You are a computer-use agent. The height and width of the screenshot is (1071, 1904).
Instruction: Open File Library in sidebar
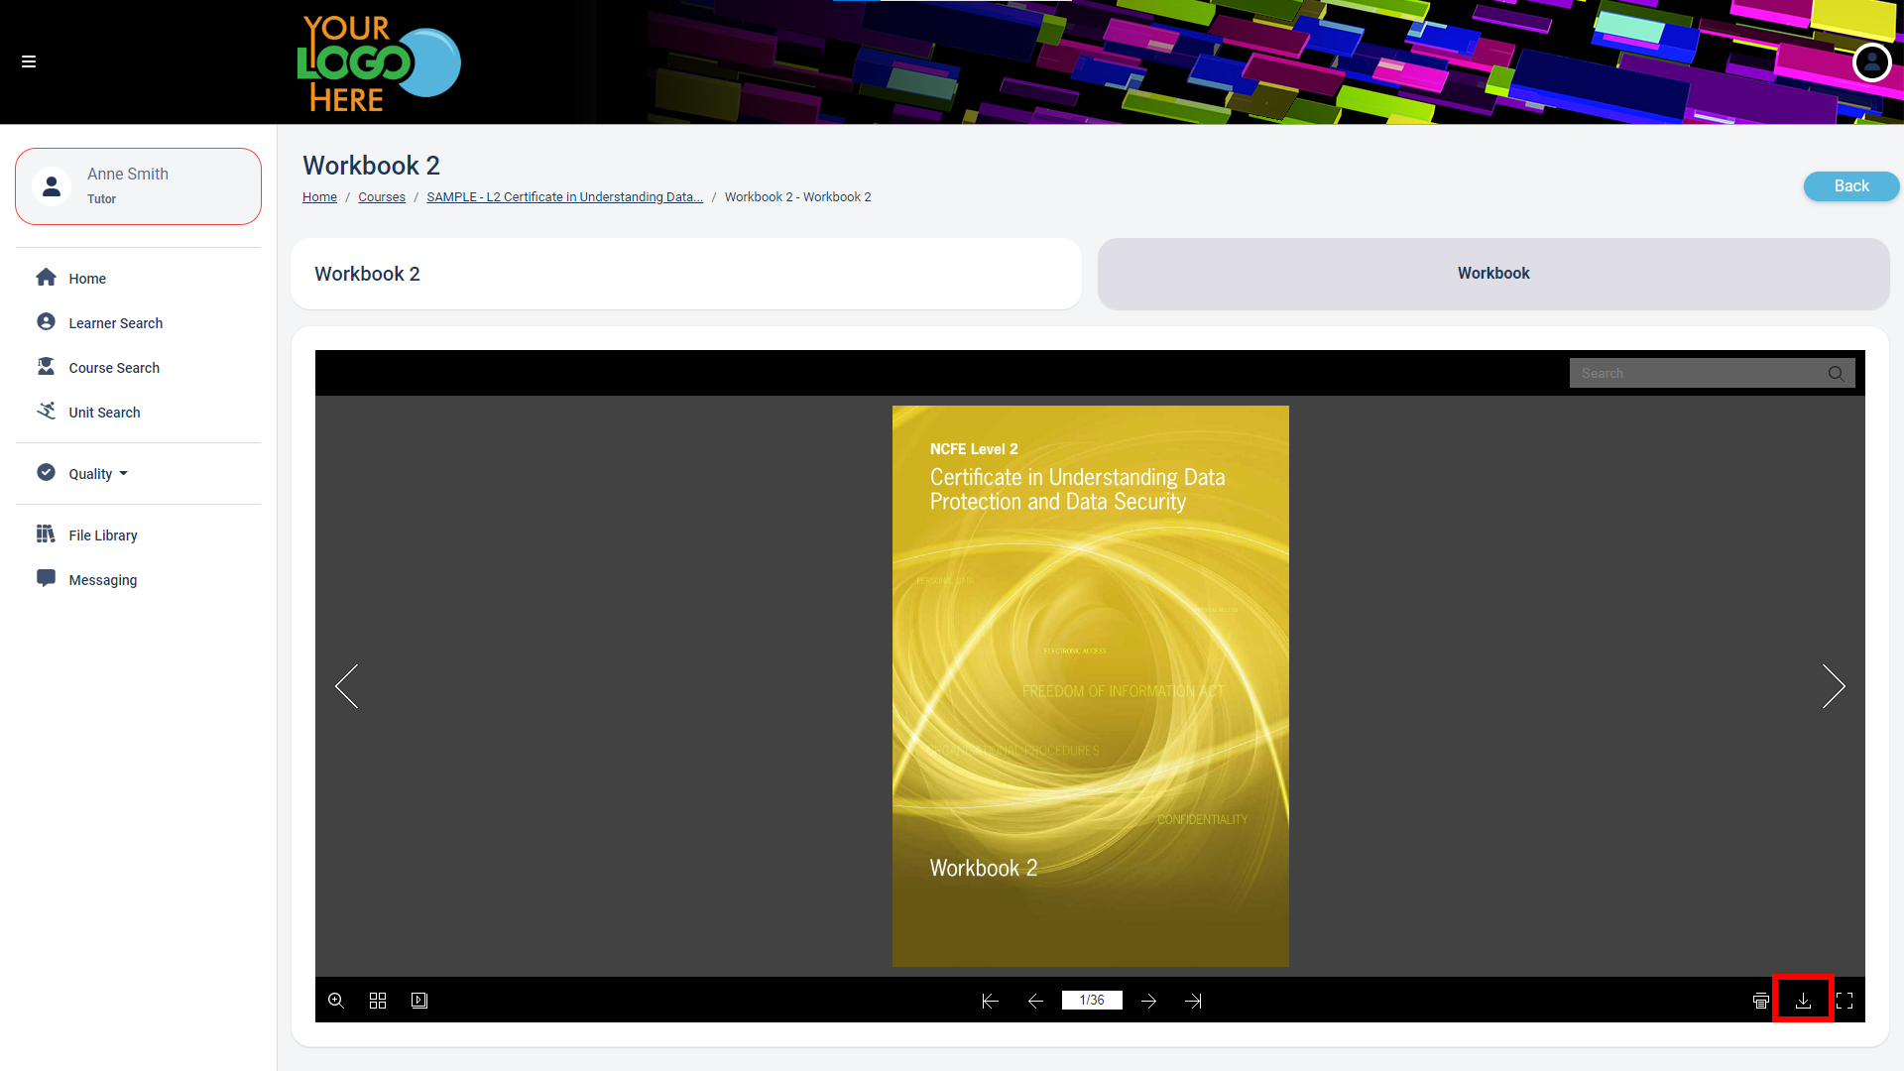click(103, 535)
